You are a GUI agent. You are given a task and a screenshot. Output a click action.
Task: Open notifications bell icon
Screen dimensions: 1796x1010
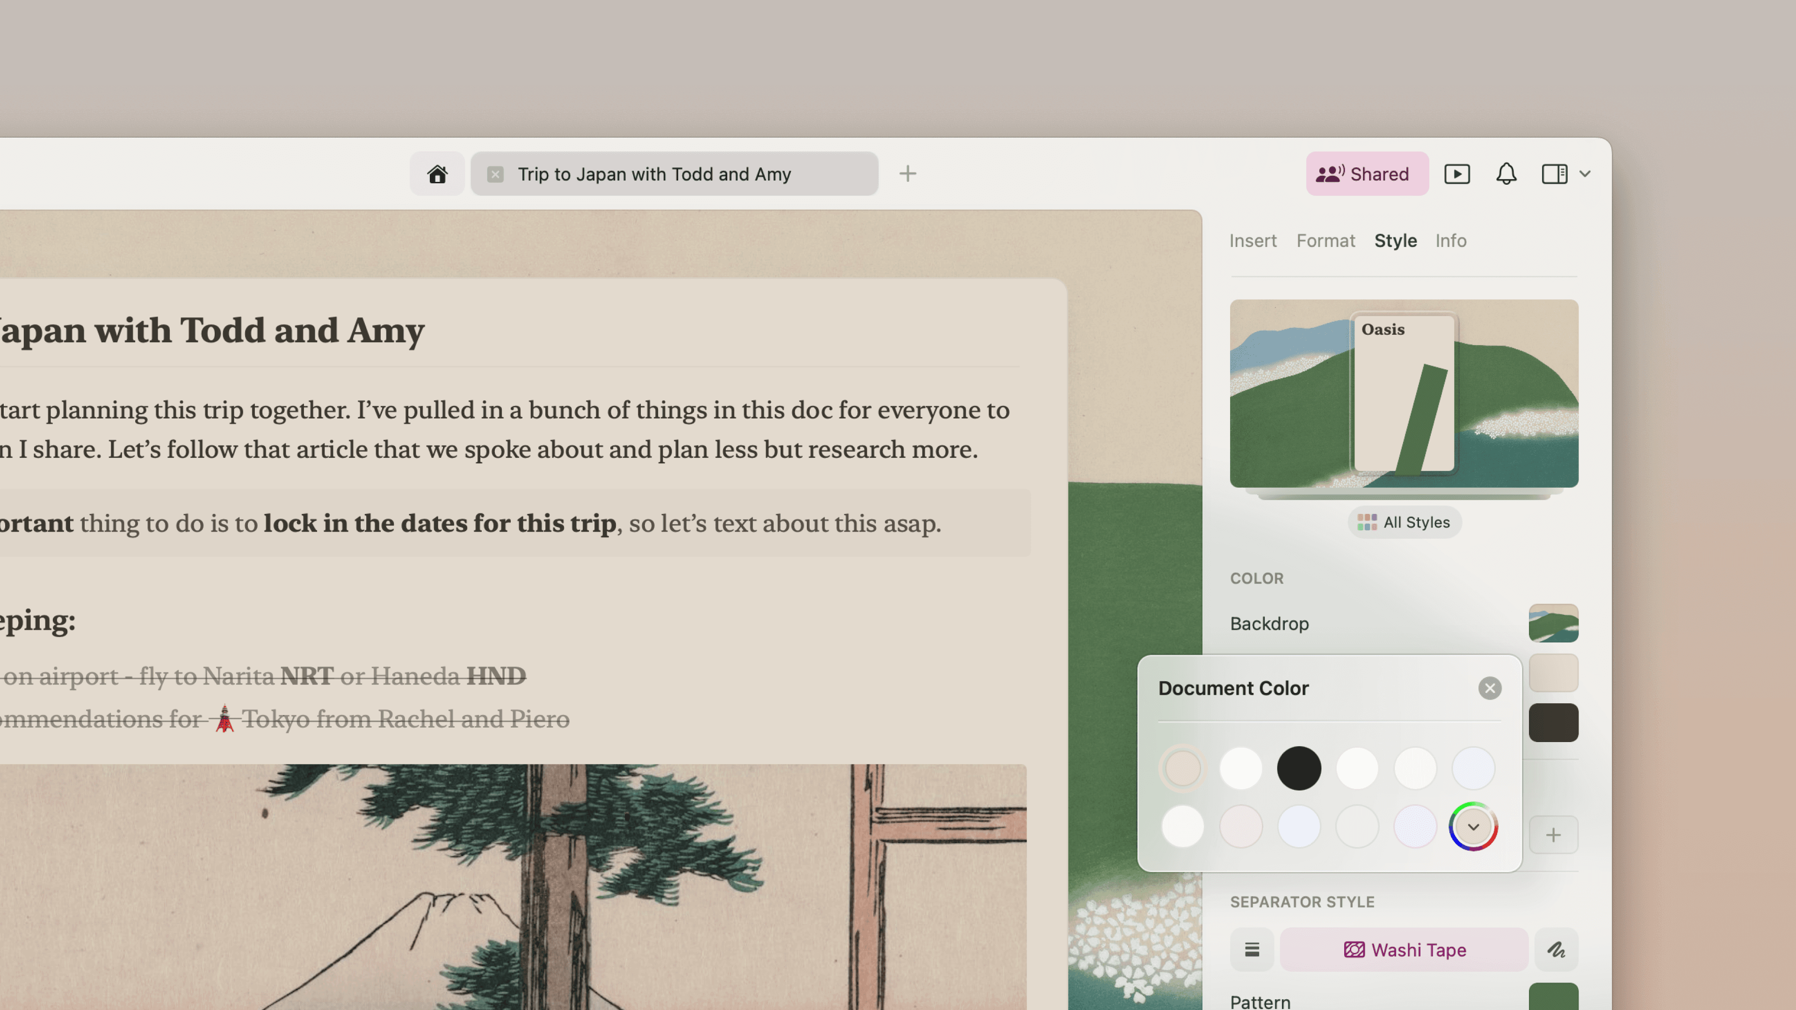click(x=1506, y=173)
